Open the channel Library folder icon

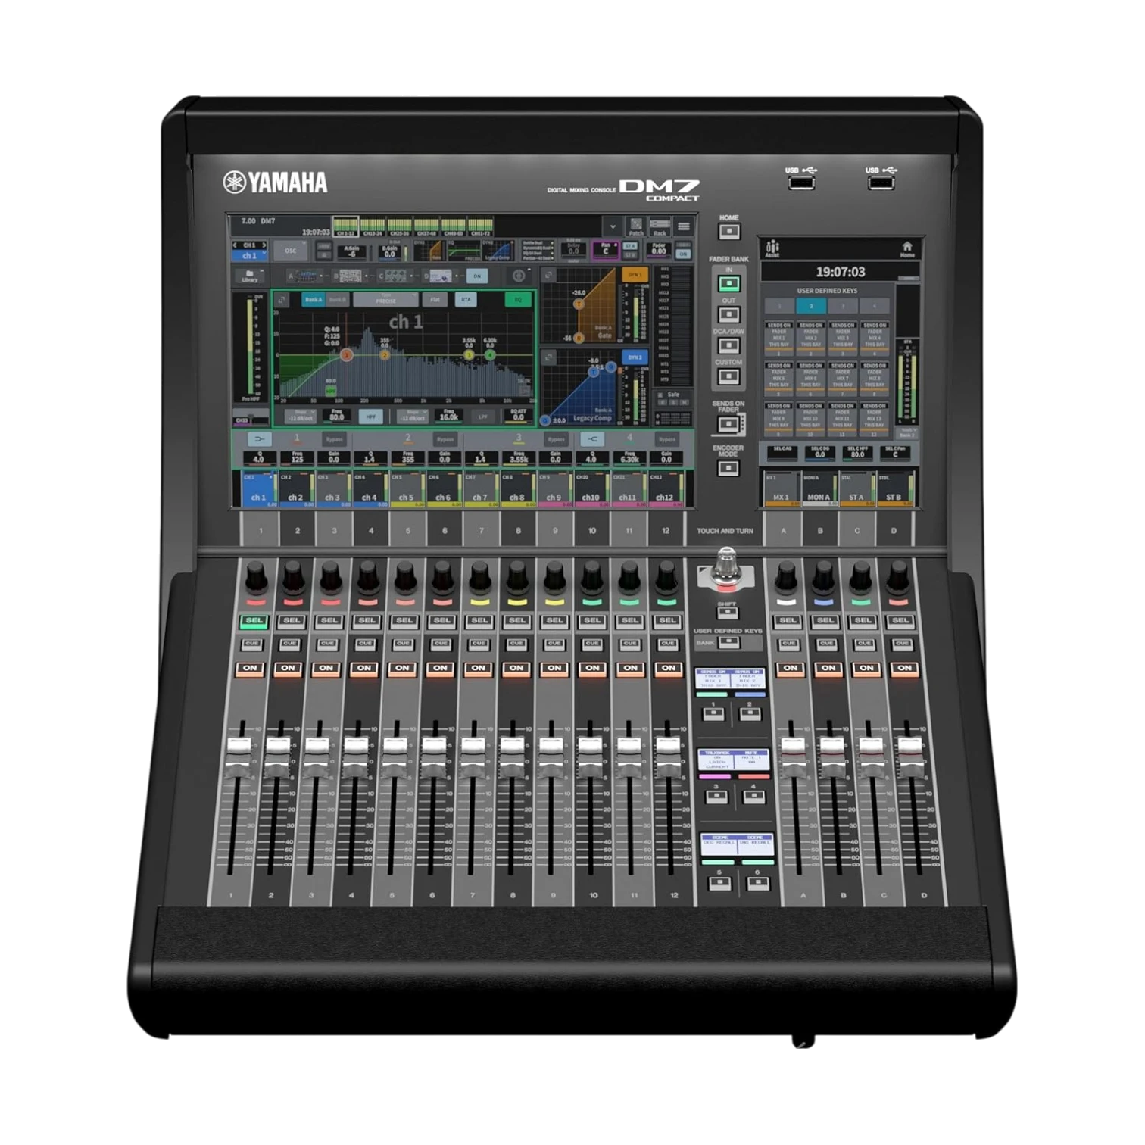[x=250, y=276]
